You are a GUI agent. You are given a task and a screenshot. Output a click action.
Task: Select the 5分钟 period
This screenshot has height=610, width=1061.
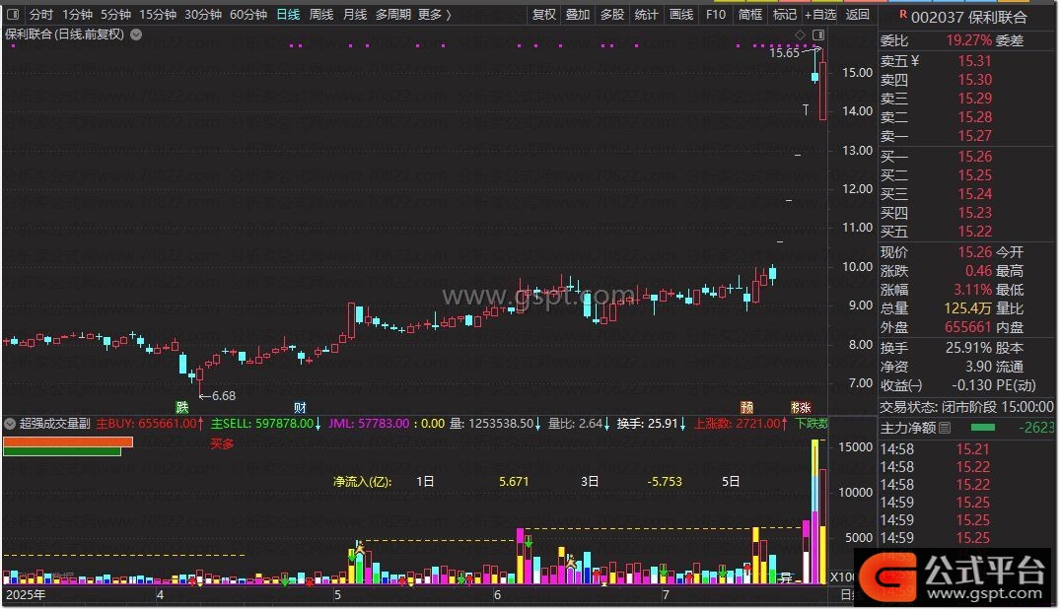115,14
